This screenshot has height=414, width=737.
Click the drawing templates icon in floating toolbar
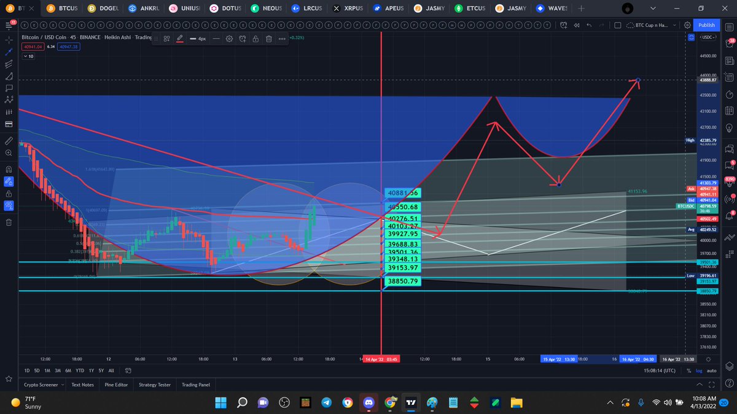coord(166,38)
